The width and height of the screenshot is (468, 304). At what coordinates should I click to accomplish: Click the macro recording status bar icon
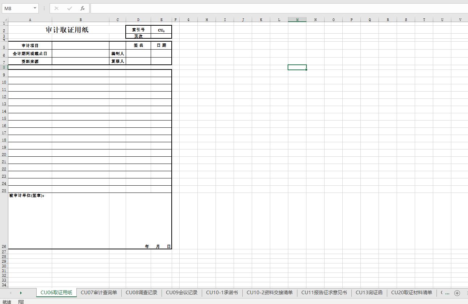21,302
